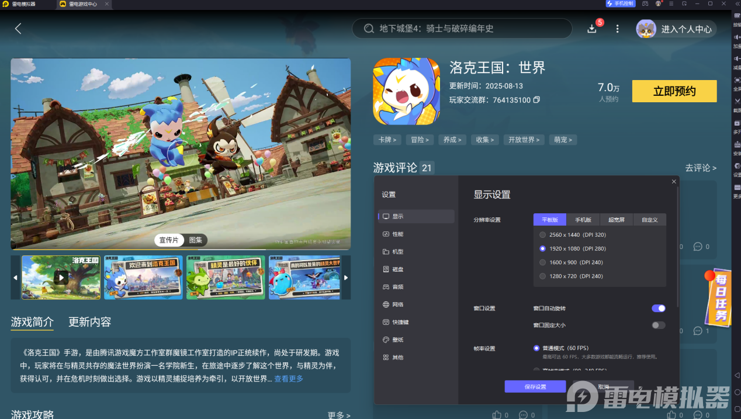Filter by 开放世界 tag
Screen dimensions: 741x419
(524, 140)
